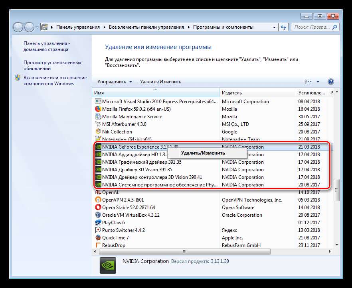352x288 pixels.
Task: Click the OpenVPN icon
Action: tap(98, 200)
